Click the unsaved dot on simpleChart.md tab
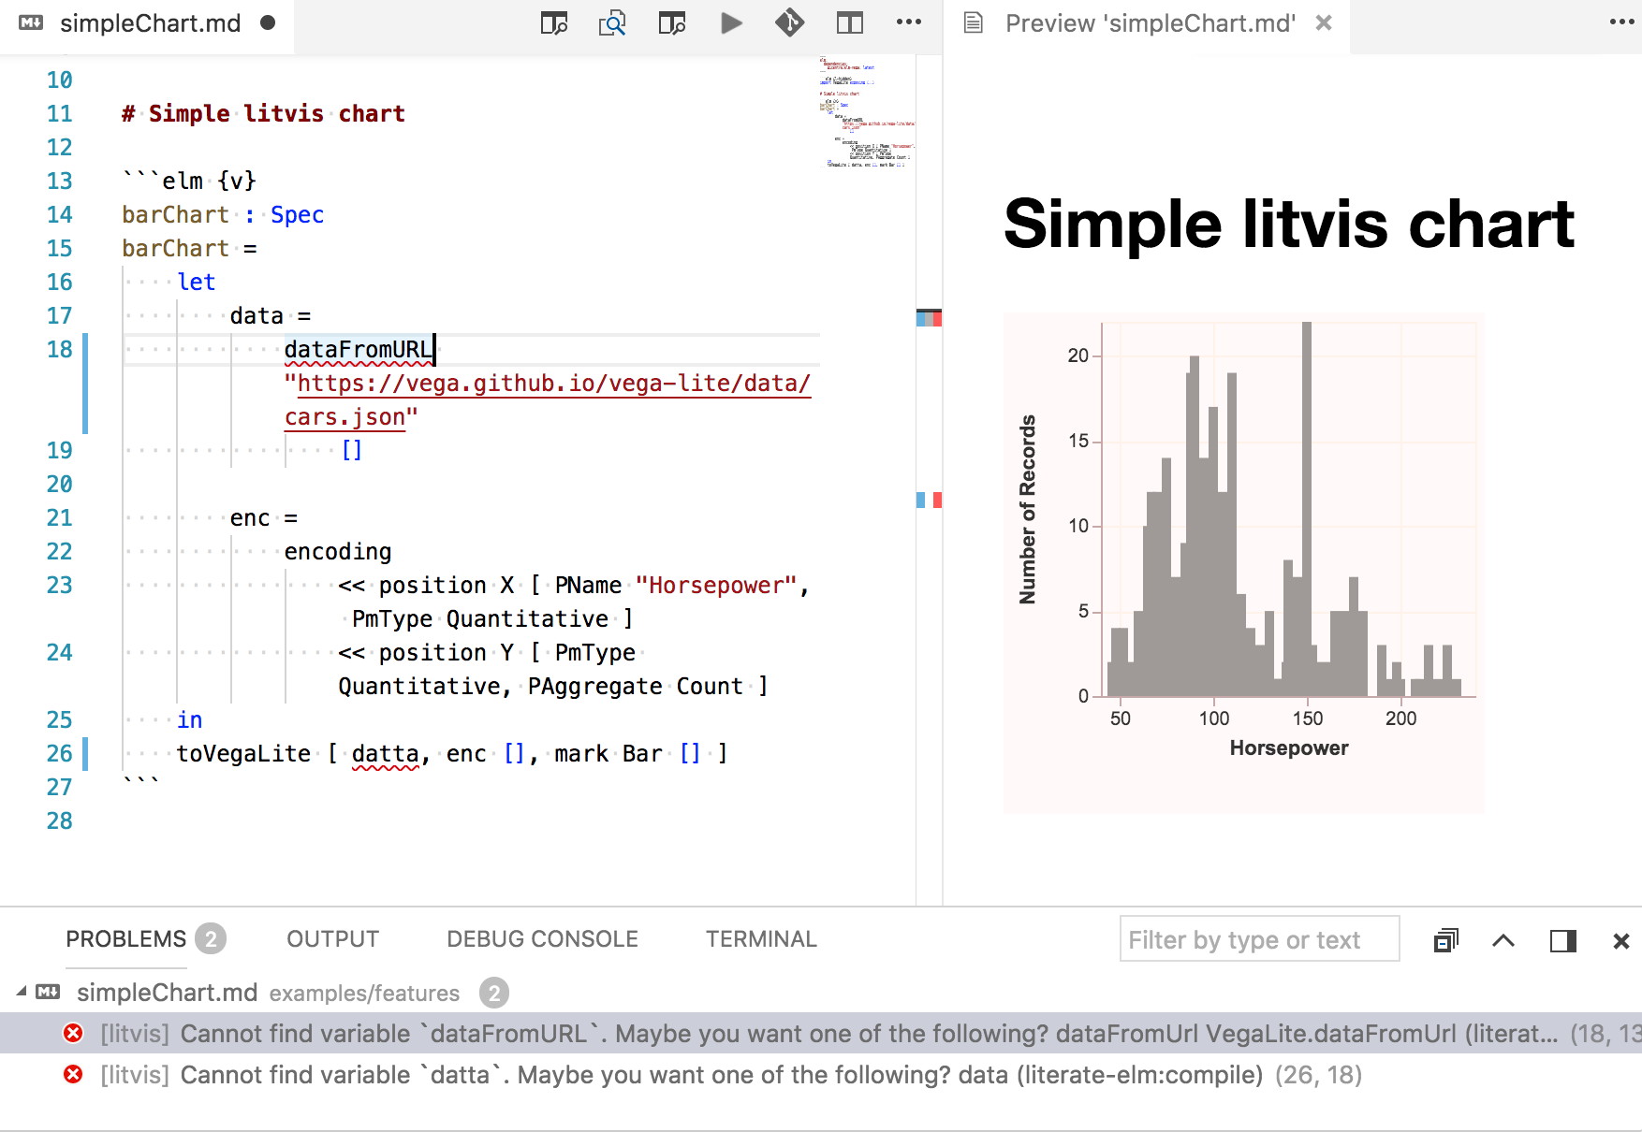The height and width of the screenshot is (1132, 1642). (268, 22)
